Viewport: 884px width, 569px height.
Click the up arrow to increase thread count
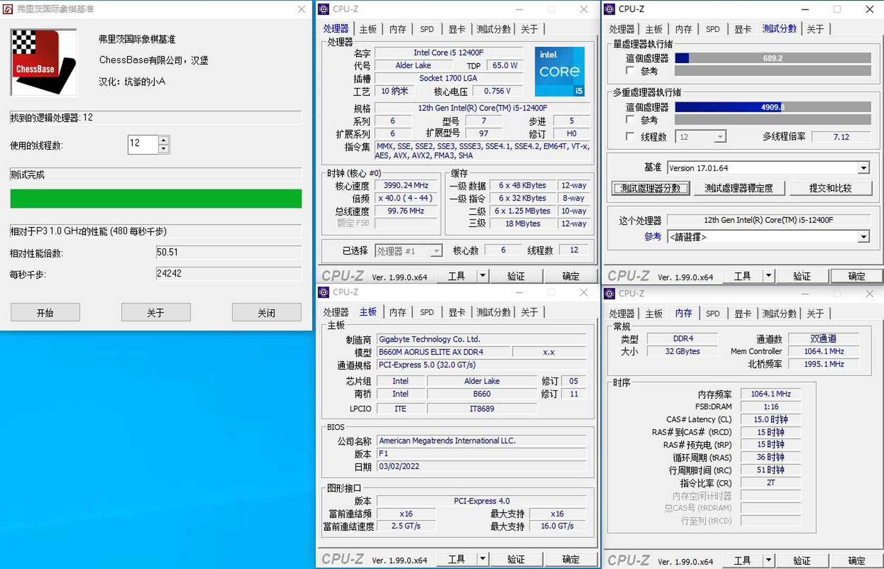pyautogui.click(x=164, y=141)
